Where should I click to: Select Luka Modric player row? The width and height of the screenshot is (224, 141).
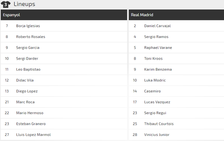[x=176, y=80]
